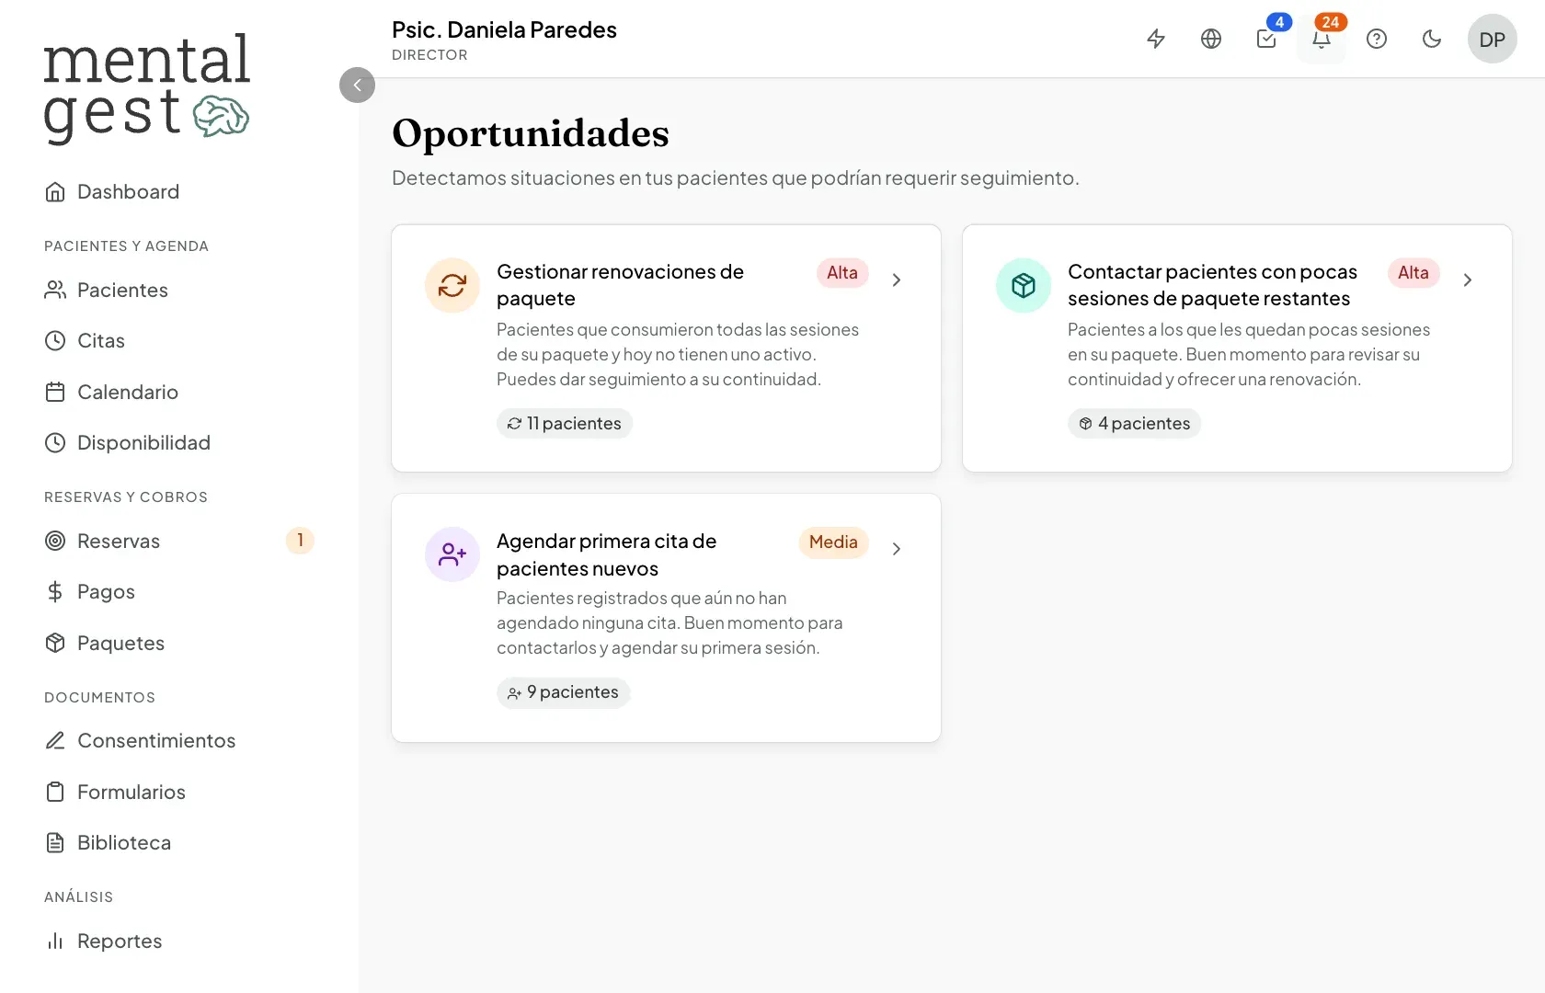Click the Oportunidades heading
The image size is (1545, 993).
click(x=531, y=133)
